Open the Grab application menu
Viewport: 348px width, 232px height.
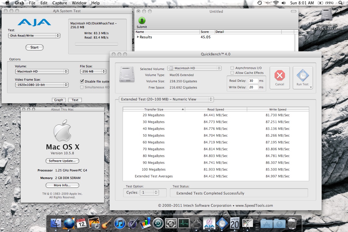pos(19,3)
